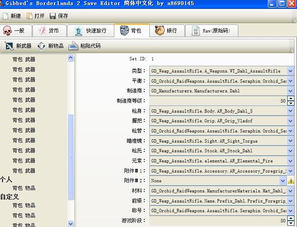Decrease 游戏阶段 game stage with down arrow
The width and height of the screenshot is (297, 227).
tap(291, 223)
